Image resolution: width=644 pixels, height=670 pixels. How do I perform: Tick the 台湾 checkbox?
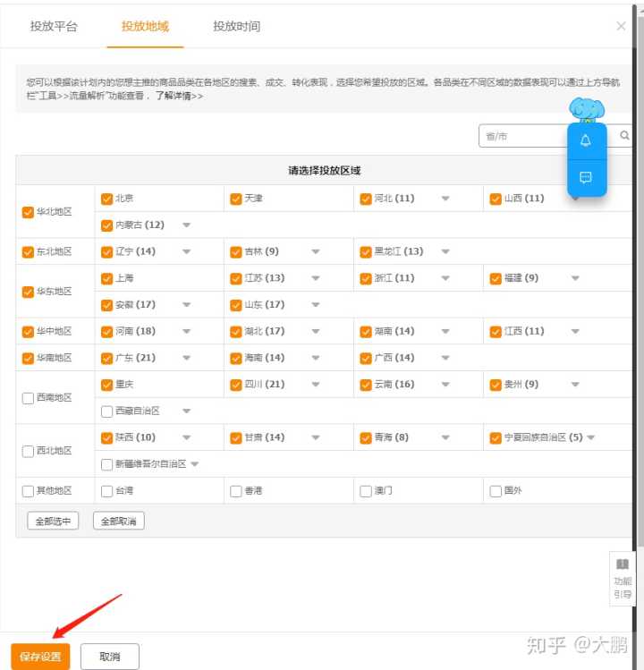(107, 491)
